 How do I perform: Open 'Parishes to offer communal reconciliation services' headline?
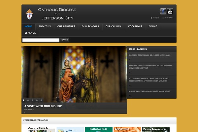click(x=150, y=67)
